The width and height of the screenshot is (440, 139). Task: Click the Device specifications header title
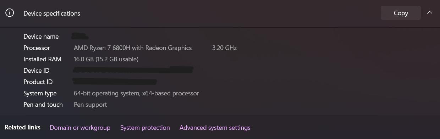click(x=52, y=13)
